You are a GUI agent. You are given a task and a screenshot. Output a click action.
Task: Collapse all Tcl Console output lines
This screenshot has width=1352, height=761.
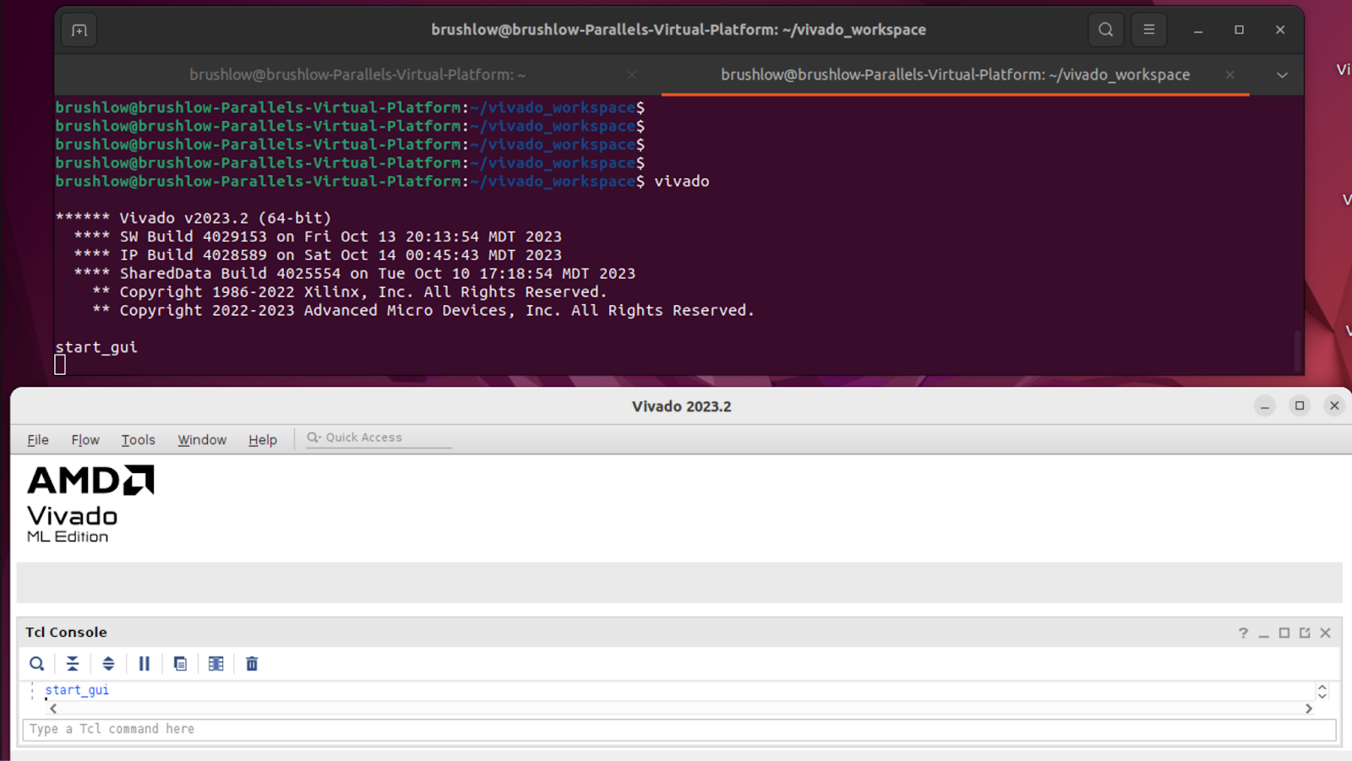pos(72,664)
